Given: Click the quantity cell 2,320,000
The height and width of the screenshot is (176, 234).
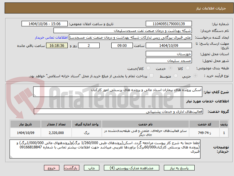Looking at the screenshot, I should coord(56,133).
